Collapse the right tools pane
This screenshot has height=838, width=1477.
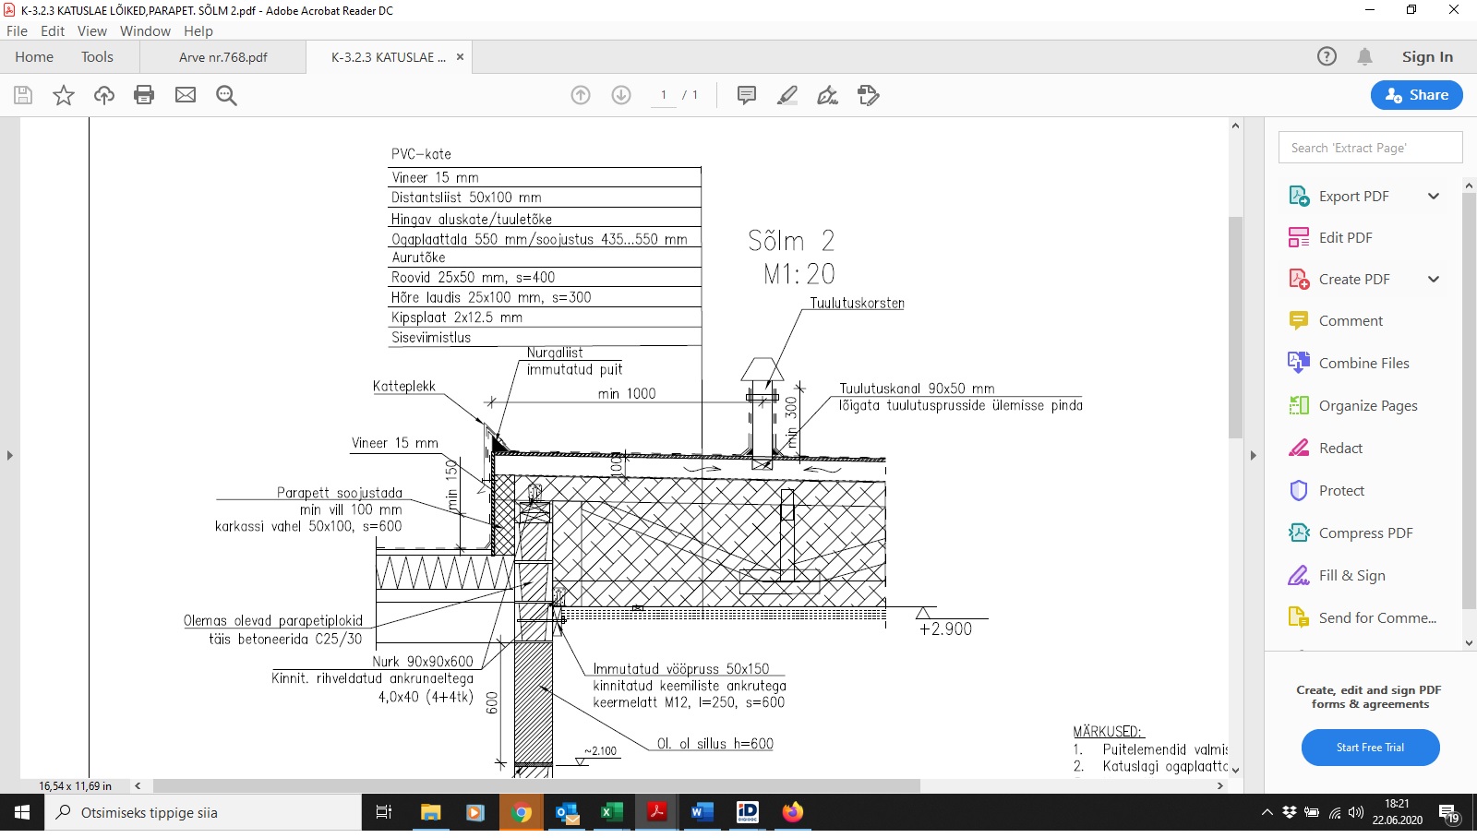click(1253, 455)
